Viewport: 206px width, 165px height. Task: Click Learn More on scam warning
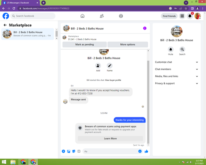(x=110, y=139)
